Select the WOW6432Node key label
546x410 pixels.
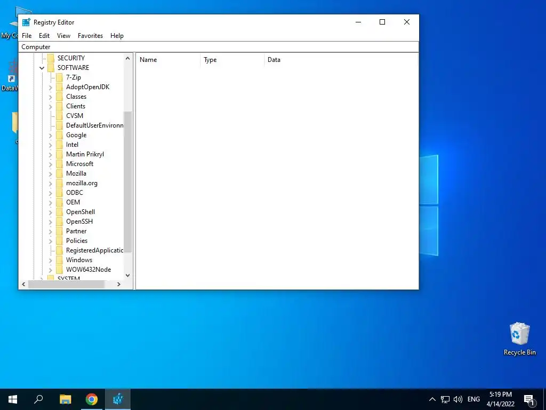click(x=89, y=270)
